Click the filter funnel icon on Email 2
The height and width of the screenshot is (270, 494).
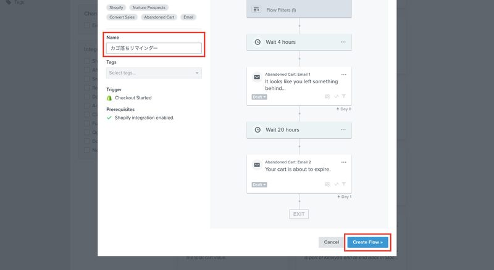[x=344, y=184]
